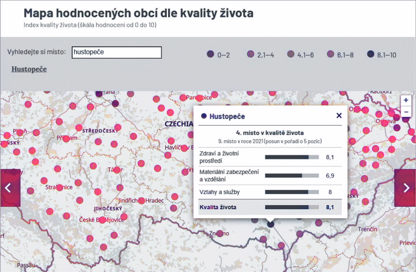Select the České Budějovice map marker
Screen dimensions: 416x272
(x=102, y=220)
